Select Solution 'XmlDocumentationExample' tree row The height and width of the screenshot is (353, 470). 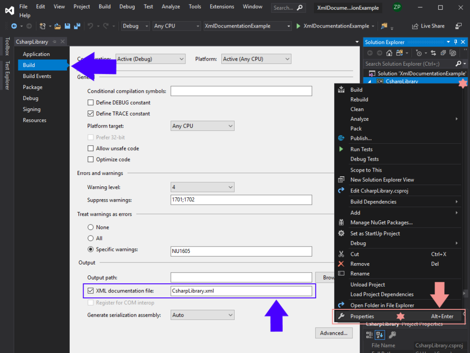pos(417,73)
